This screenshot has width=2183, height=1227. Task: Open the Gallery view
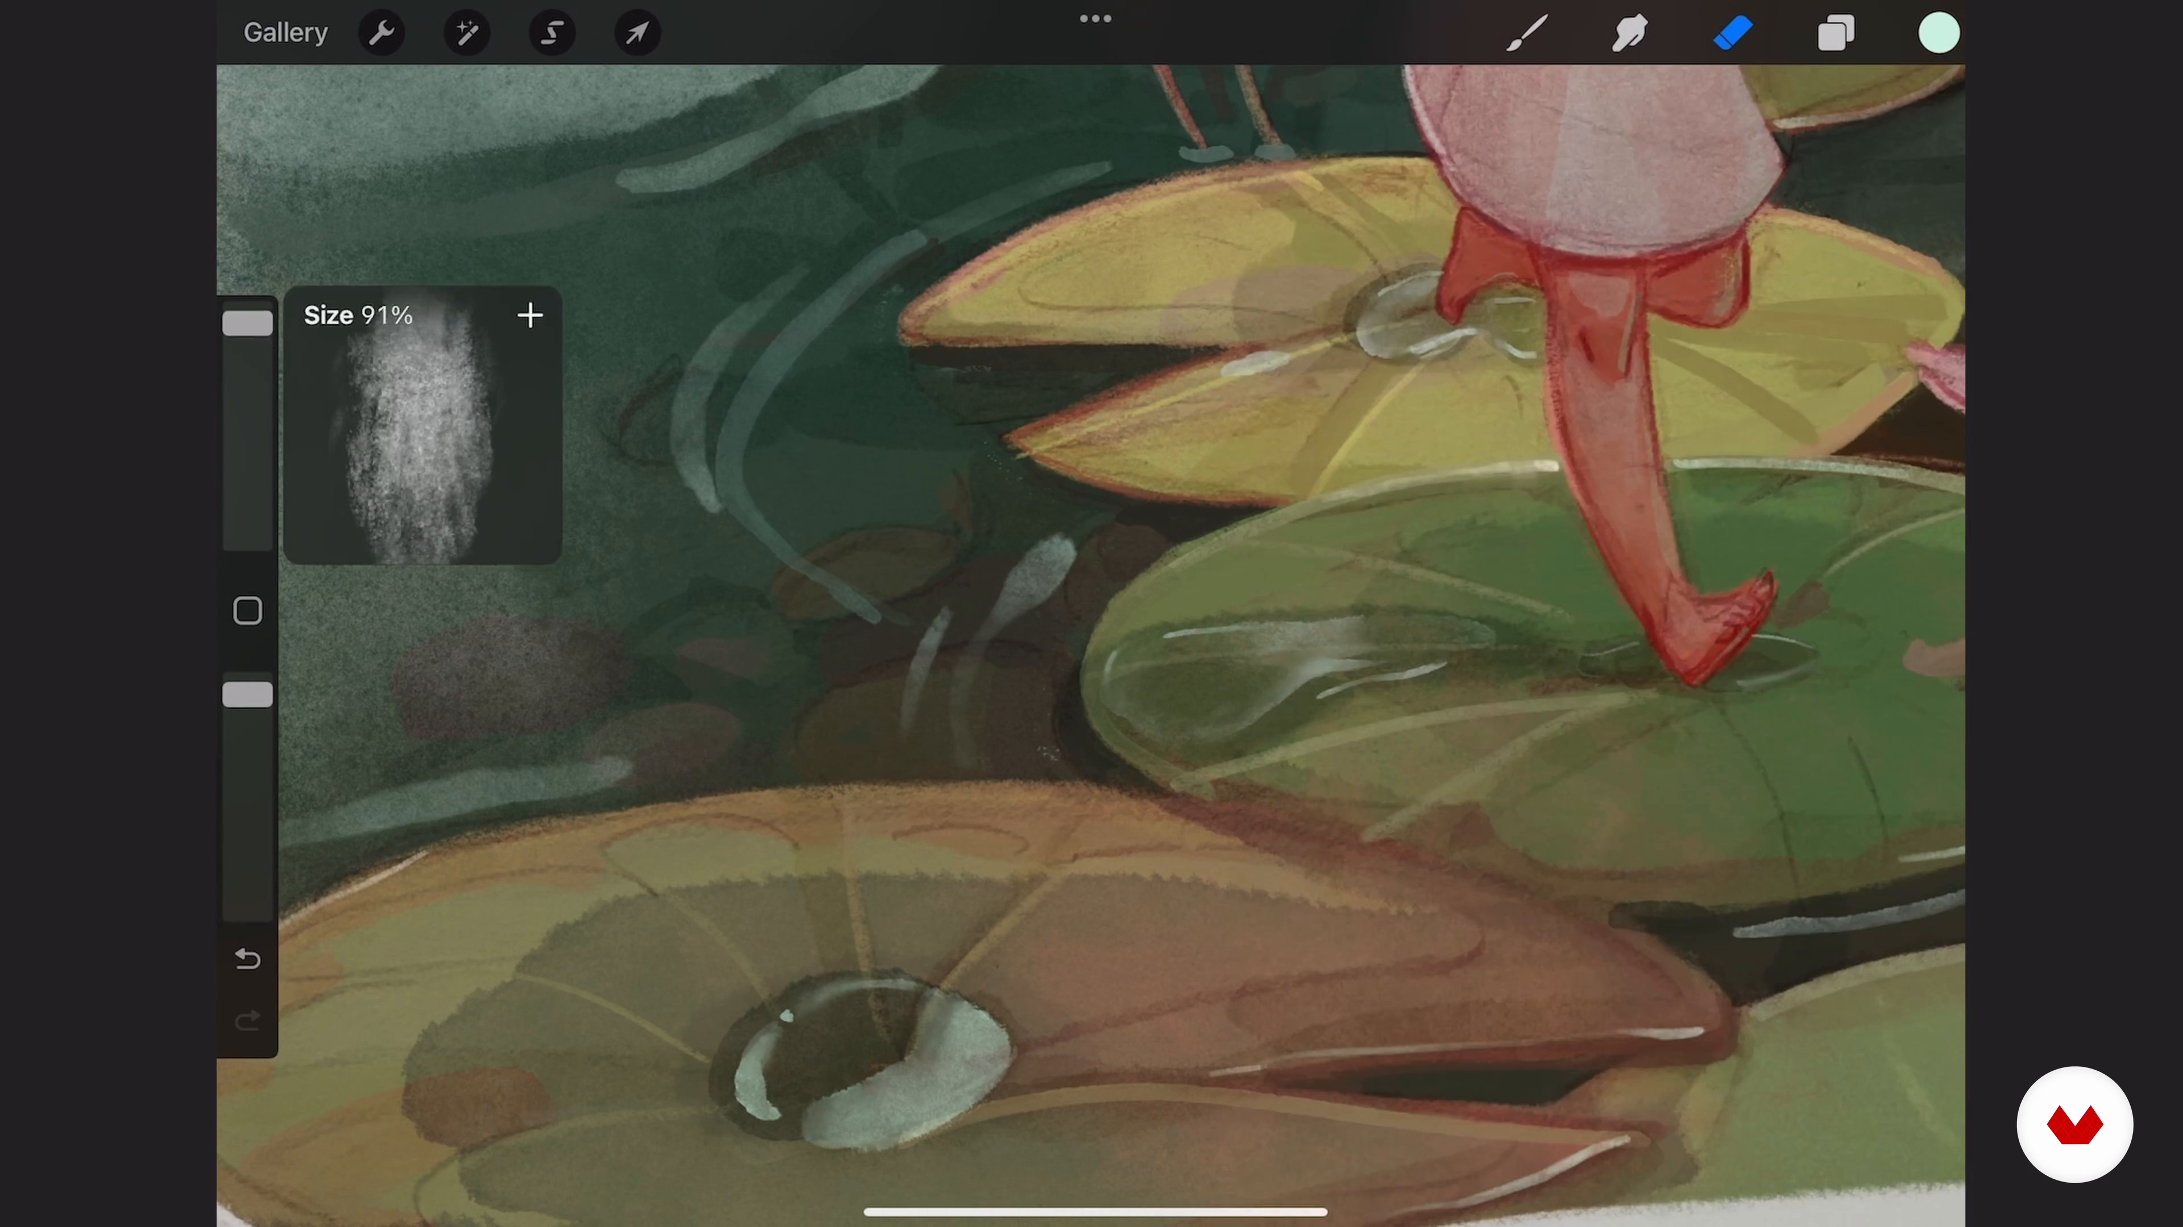(285, 33)
